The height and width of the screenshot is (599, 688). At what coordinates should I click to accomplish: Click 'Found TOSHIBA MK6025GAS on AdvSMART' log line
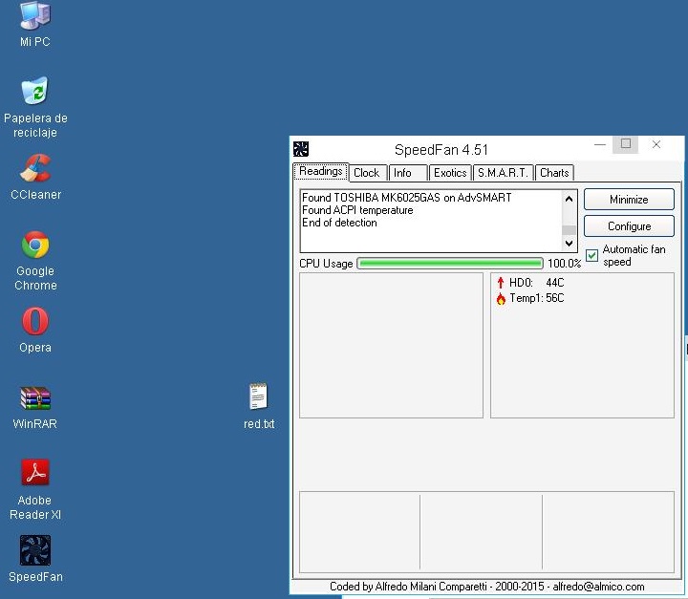coord(407,198)
